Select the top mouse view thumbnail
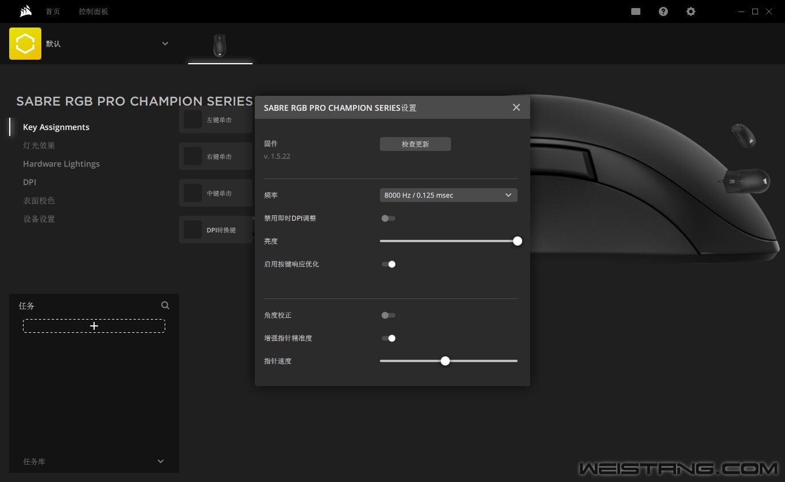Viewport: 785px width, 482px height. (744, 135)
